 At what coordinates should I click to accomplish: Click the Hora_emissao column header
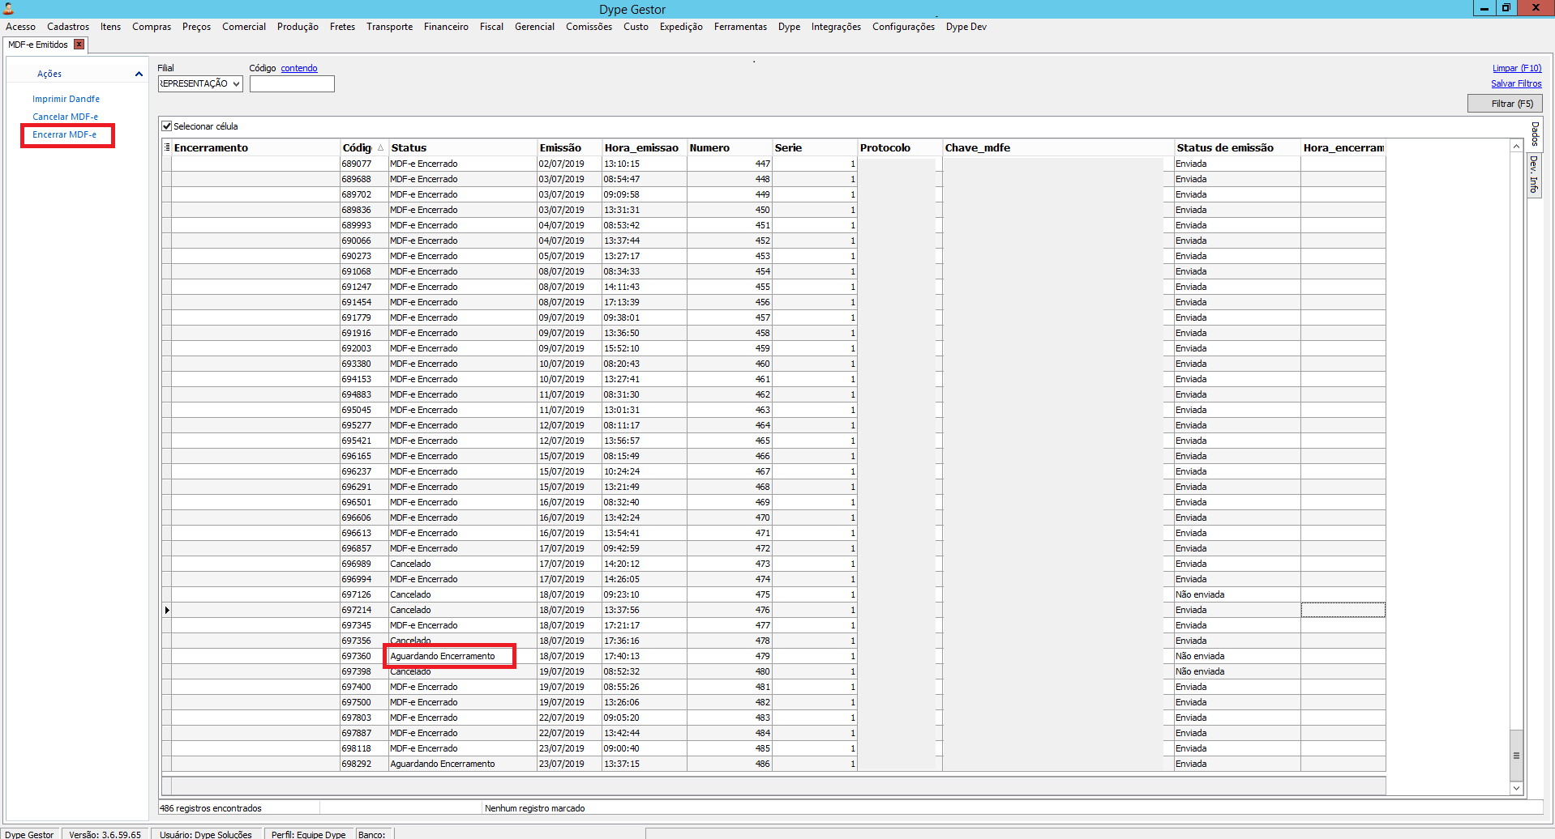(x=644, y=147)
